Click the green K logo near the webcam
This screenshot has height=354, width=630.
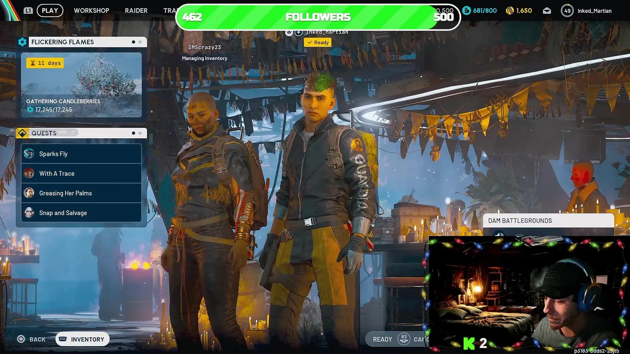click(x=469, y=344)
